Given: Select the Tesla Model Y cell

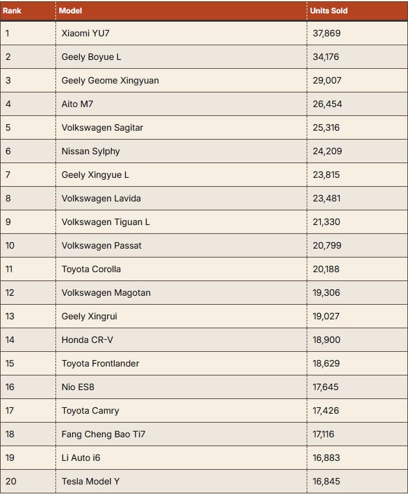Looking at the screenshot, I should (91, 481).
